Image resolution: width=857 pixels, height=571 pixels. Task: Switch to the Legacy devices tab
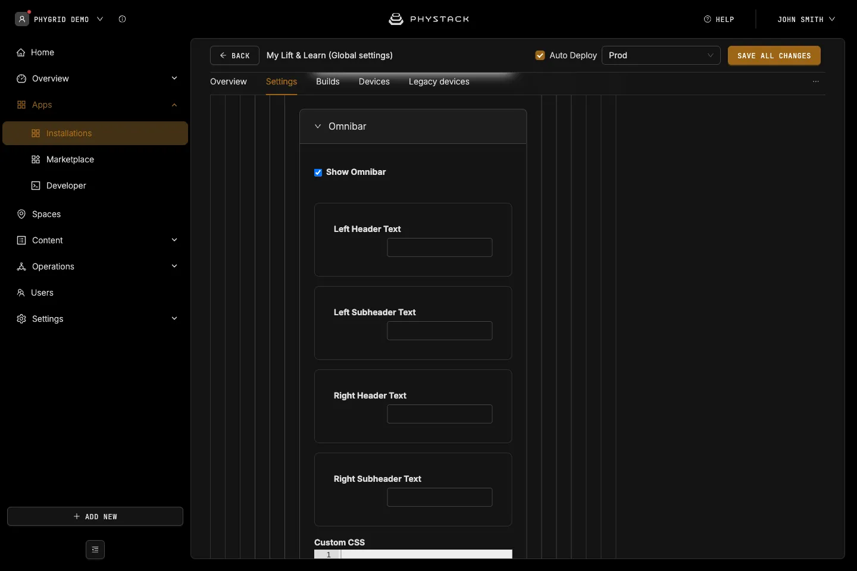pos(439,81)
